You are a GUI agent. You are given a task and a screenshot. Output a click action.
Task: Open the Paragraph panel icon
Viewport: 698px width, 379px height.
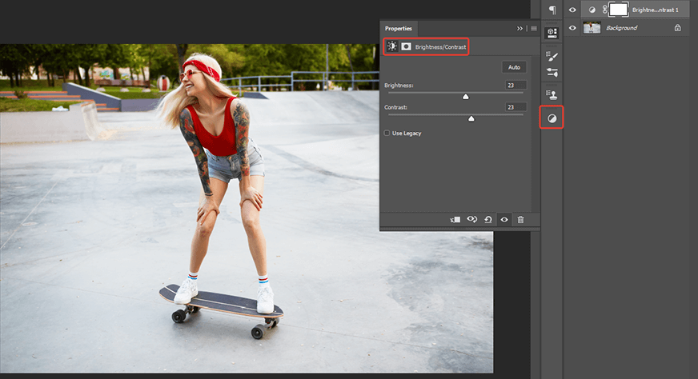(x=552, y=10)
